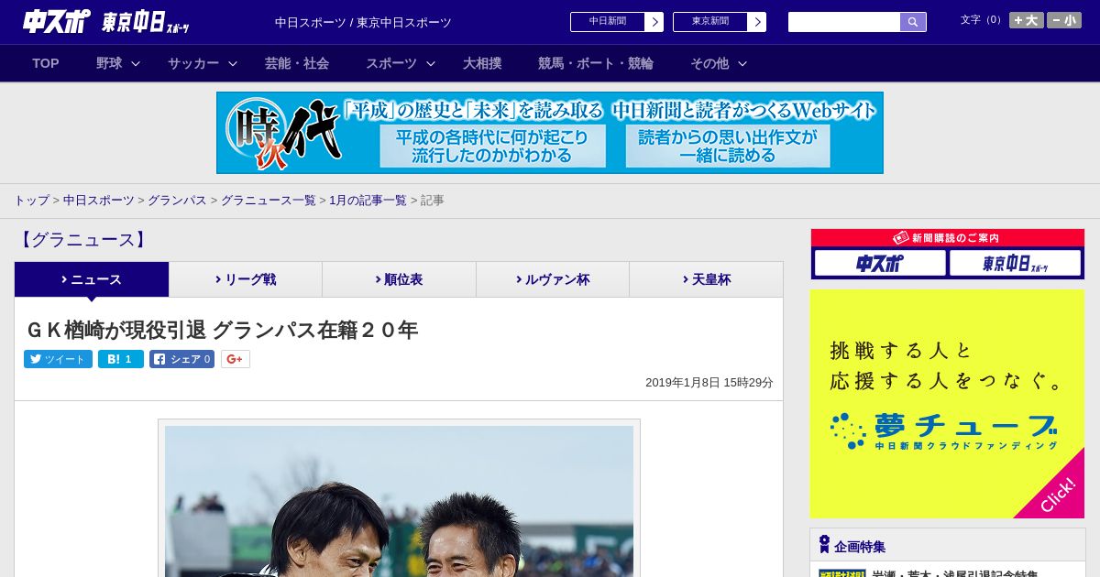Open the Google+ share icon
The image size is (1100, 577).
pos(235,359)
